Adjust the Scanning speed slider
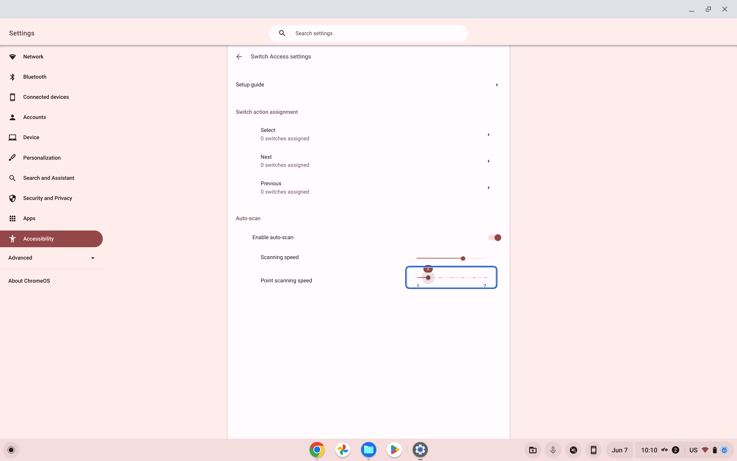 click(462, 258)
